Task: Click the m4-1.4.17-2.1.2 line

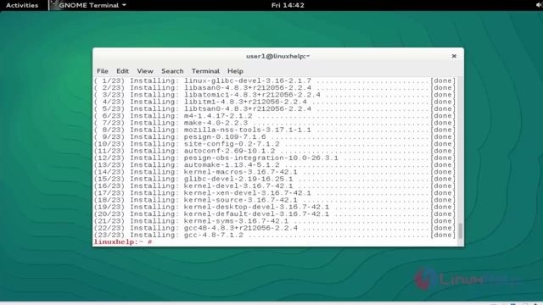Action: click(275, 116)
